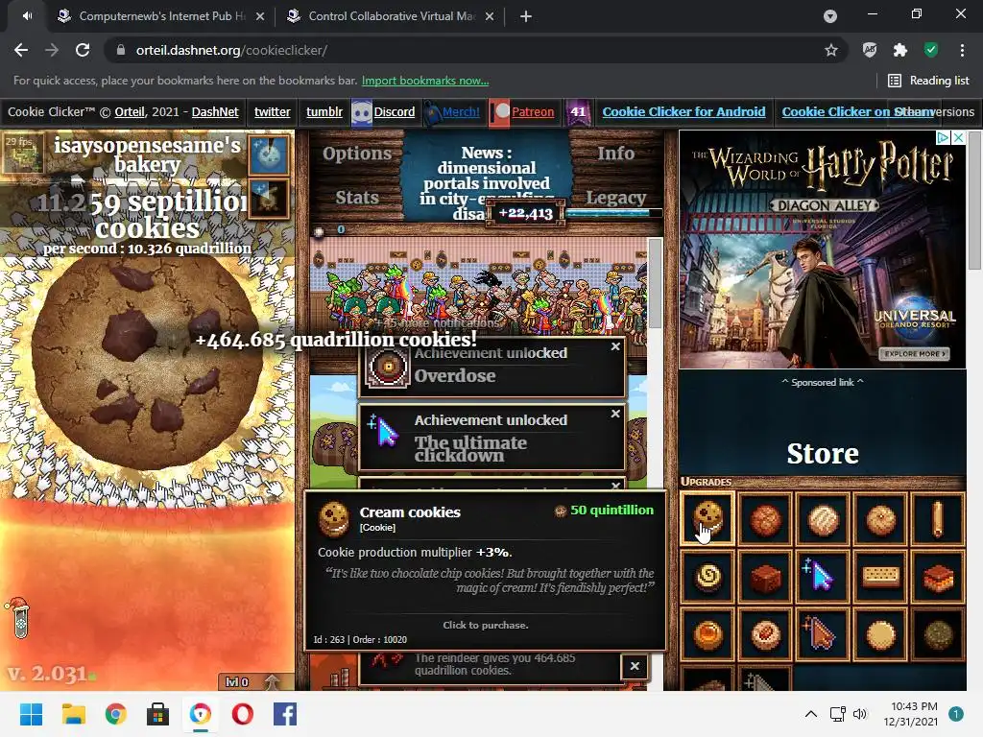
Task: Click the news ticker headline
Action: point(487,183)
